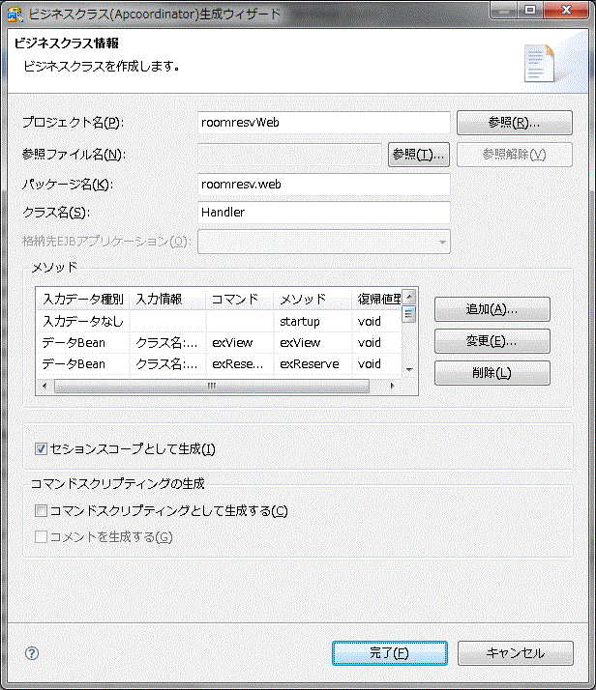Click the メソッド column header
596x690 pixels.
pos(313,300)
